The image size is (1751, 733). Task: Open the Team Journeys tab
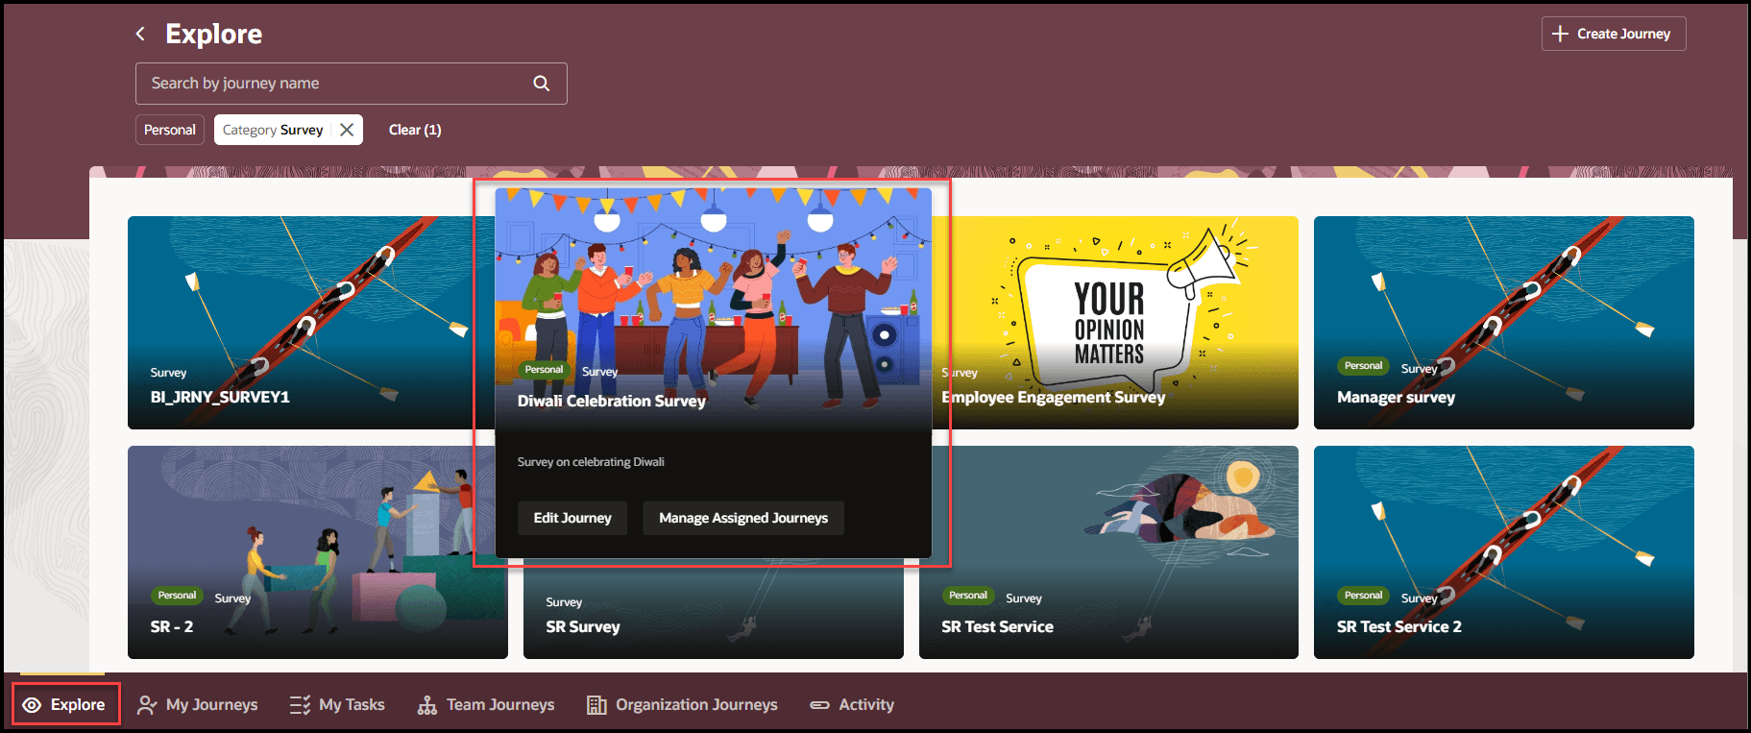(x=486, y=705)
